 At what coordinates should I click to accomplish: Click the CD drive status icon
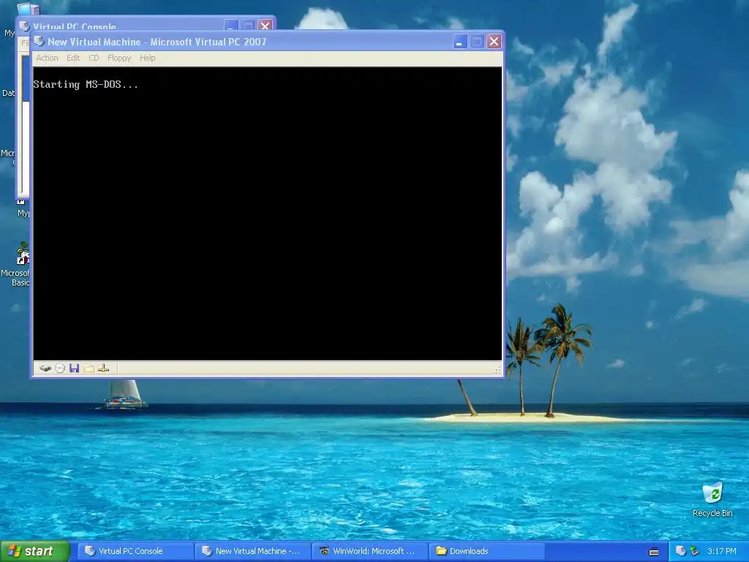pyautogui.click(x=60, y=368)
